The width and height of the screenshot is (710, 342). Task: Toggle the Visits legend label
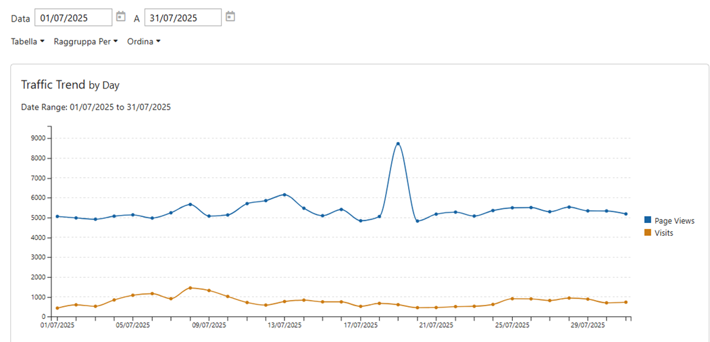click(x=663, y=233)
